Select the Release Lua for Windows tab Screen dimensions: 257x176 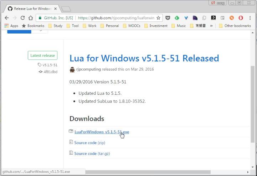point(33,9)
